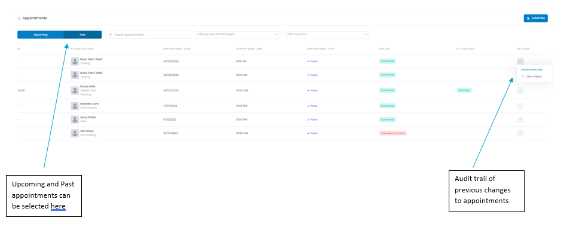This screenshot has width=570, height=233.
Task: Click Confirmed status in Harry Potter row
Action: 387,119
